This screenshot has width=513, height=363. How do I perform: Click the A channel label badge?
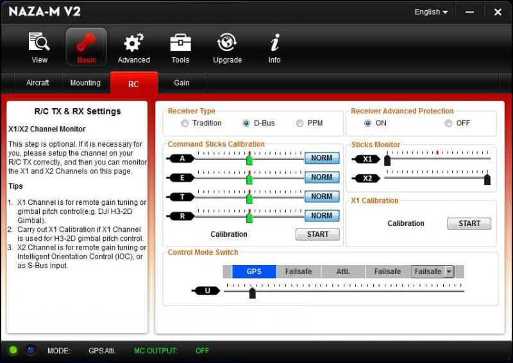182,159
